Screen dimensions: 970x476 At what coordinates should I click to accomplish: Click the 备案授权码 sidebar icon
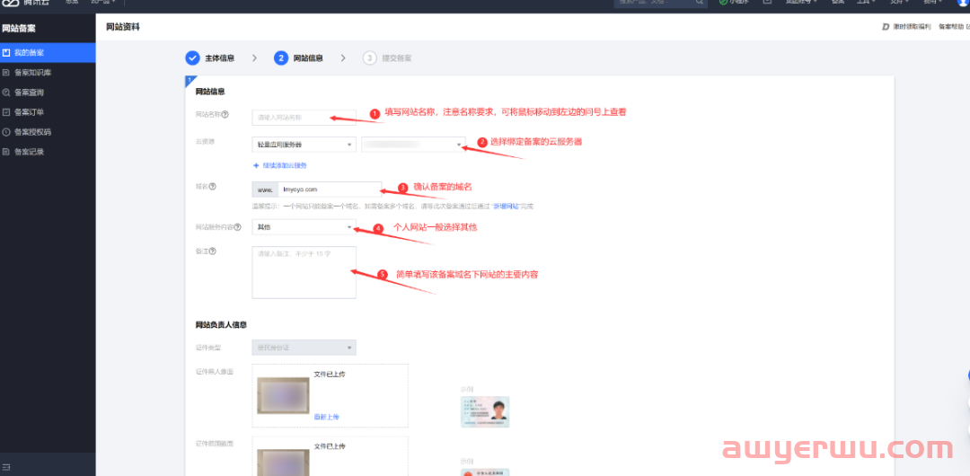click(x=6, y=132)
